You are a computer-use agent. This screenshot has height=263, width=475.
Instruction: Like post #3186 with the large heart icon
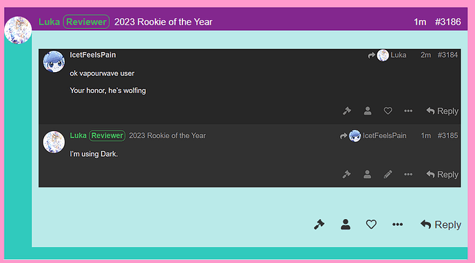click(x=371, y=225)
